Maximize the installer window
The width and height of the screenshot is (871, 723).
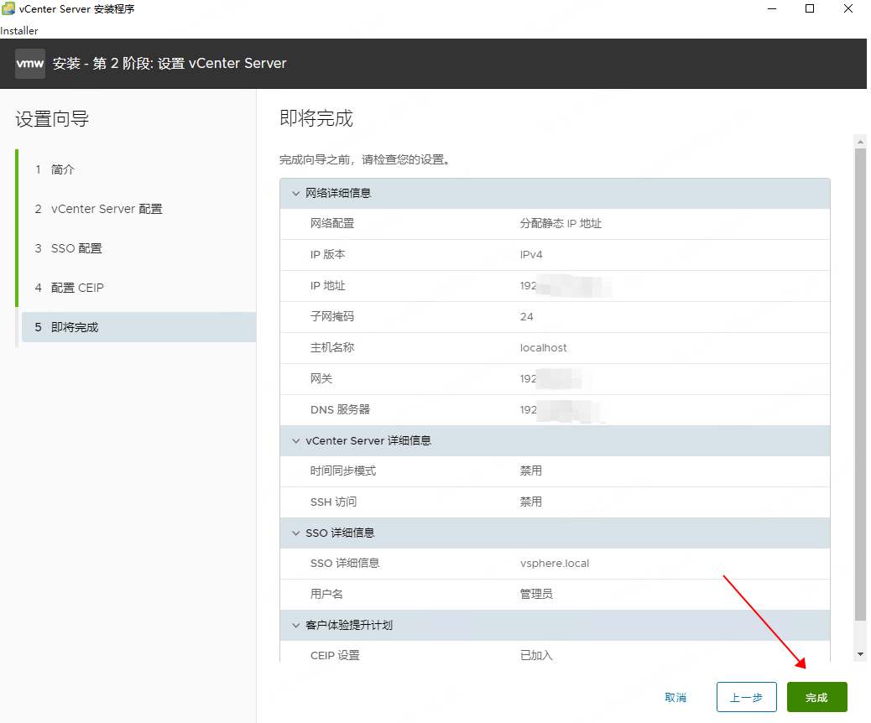tap(810, 9)
